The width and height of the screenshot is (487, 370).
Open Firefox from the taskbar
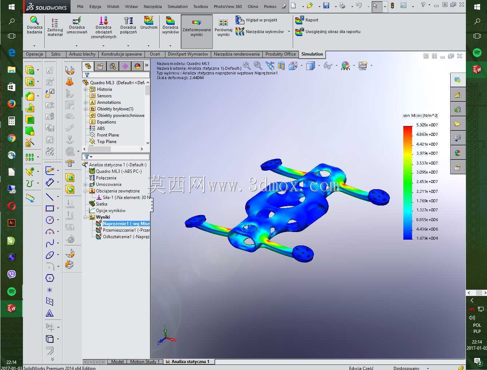point(11,104)
